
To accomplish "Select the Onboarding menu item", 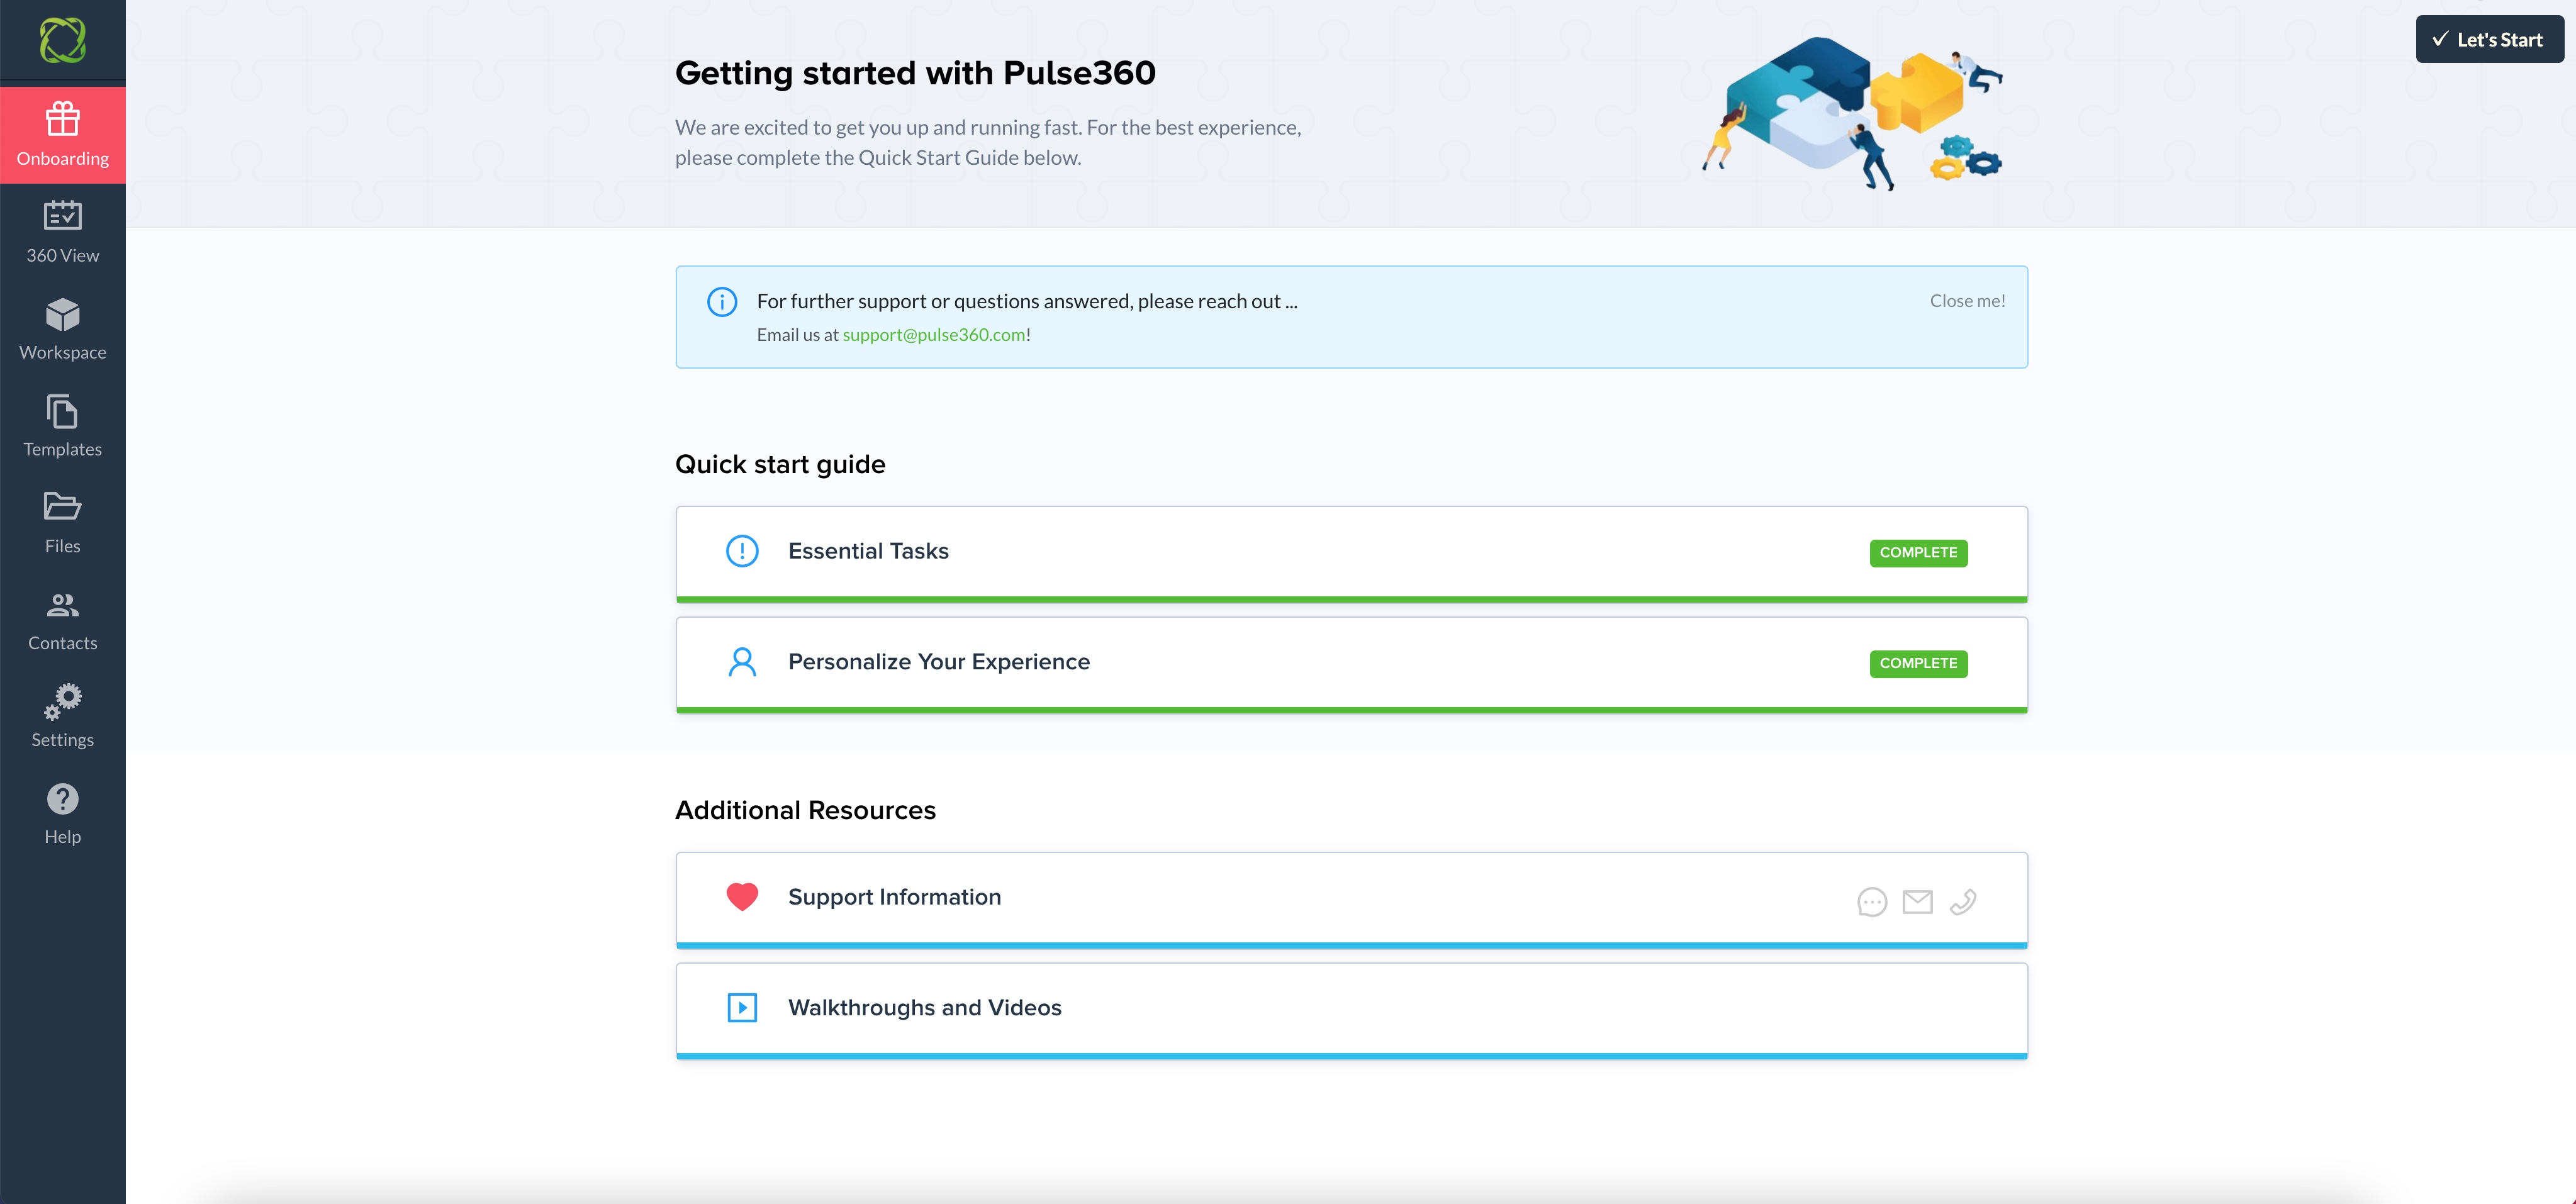I will point(62,135).
